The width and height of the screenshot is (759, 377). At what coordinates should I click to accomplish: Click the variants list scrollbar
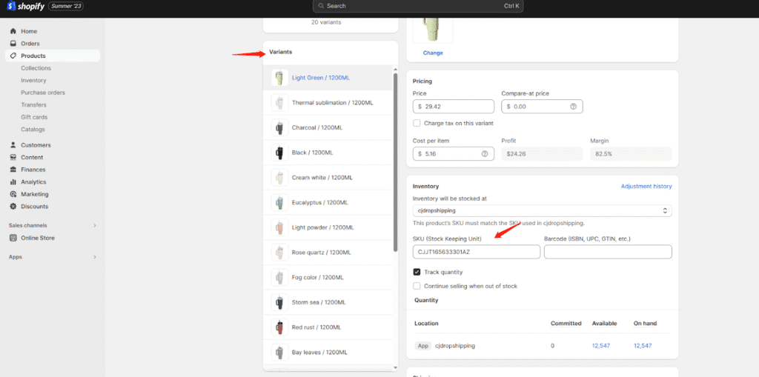pos(396,163)
